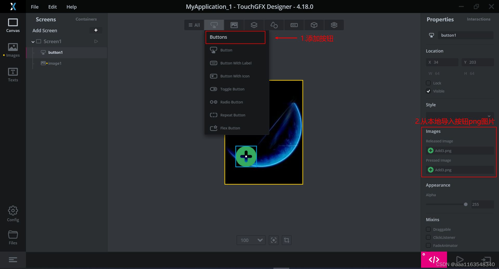Select the Containers widget category icon
The width and height of the screenshot is (499, 269).
click(x=254, y=25)
